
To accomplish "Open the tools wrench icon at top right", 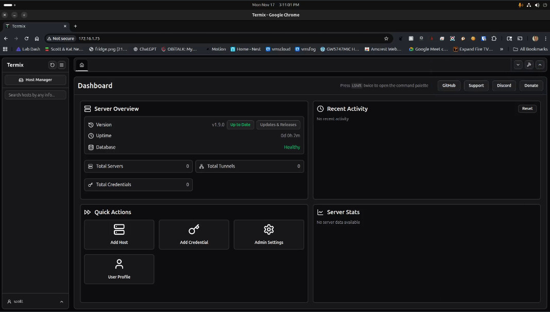I will [x=529, y=65].
